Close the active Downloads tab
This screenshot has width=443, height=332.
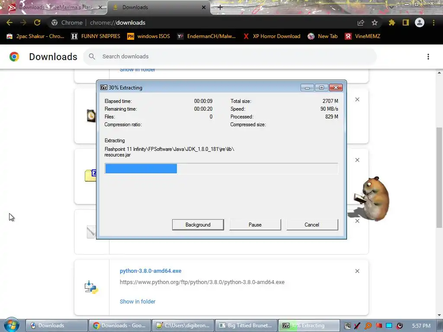tap(204, 7)
